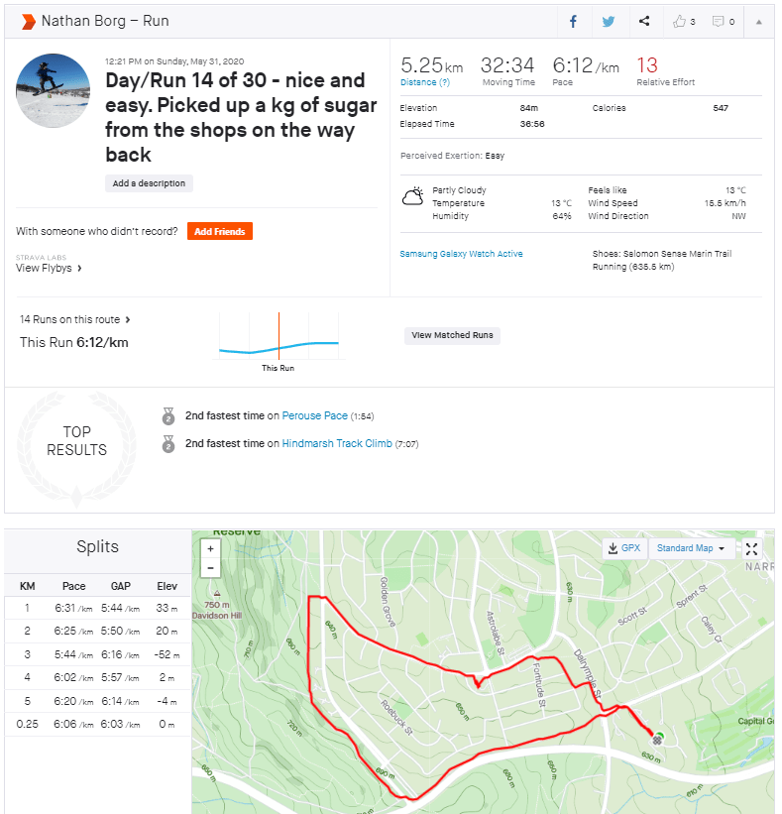
Task: Click the Samsung Galaxy Watch Active link
Action: tap(461, 254)
